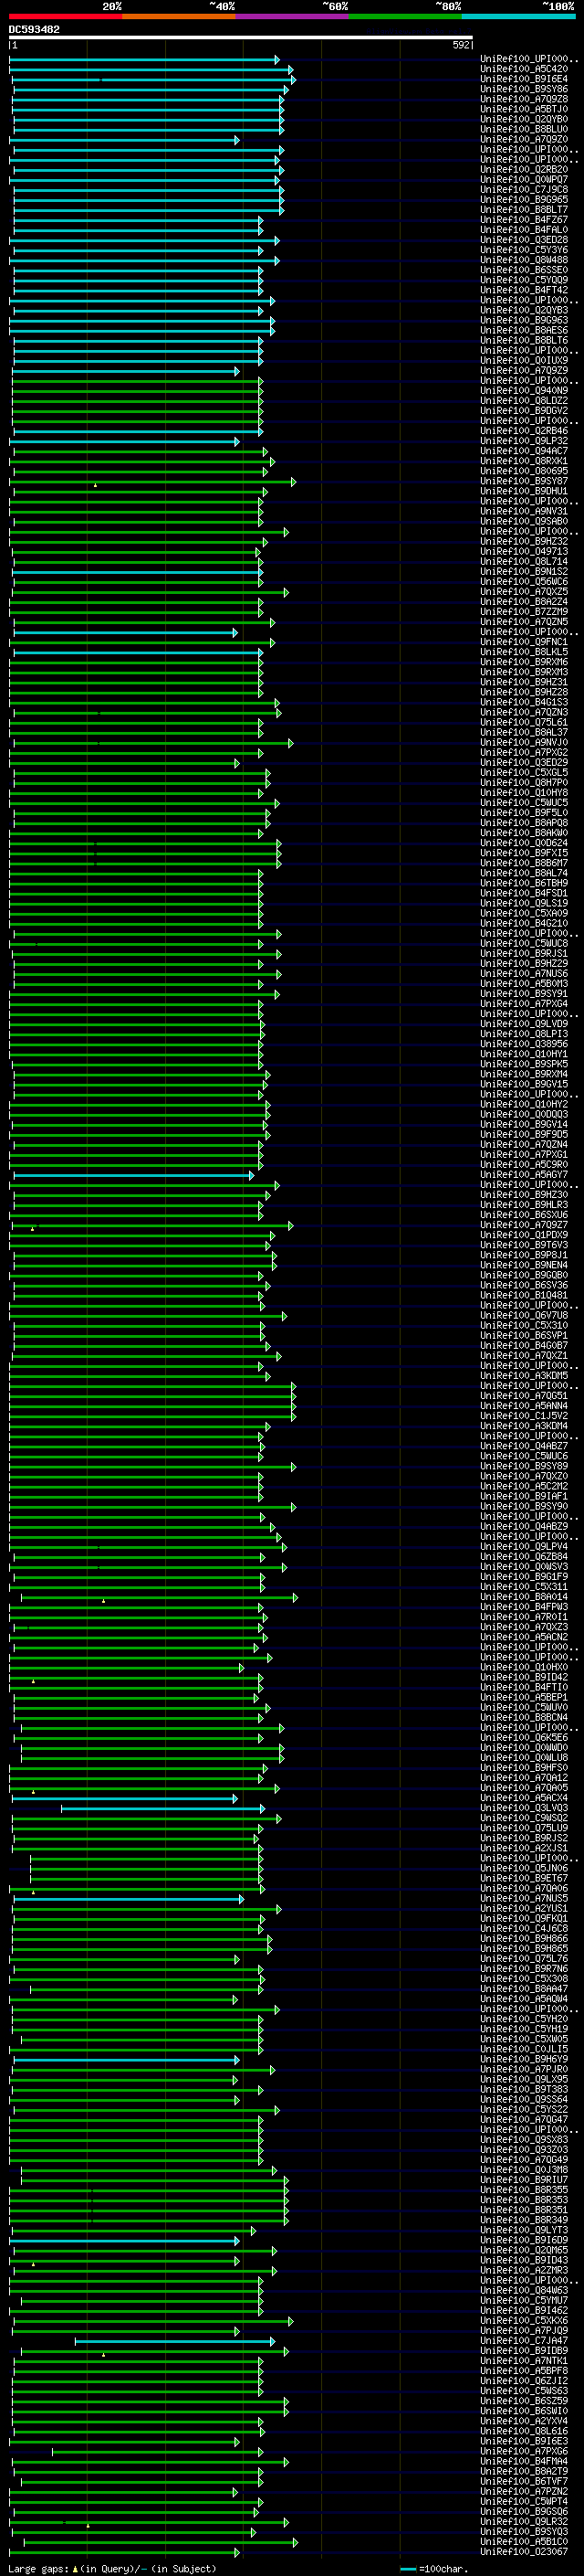Select the UniRef100_A9NV31 label
The height and width of the screenshot is (2576, 584).
coord(524,512)
